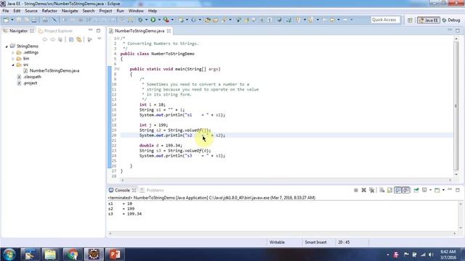Toggle Link with Editor in Navigator
The height and width of the screenshot is (261, 465).
pyautogui.click(x=79, y=39)
